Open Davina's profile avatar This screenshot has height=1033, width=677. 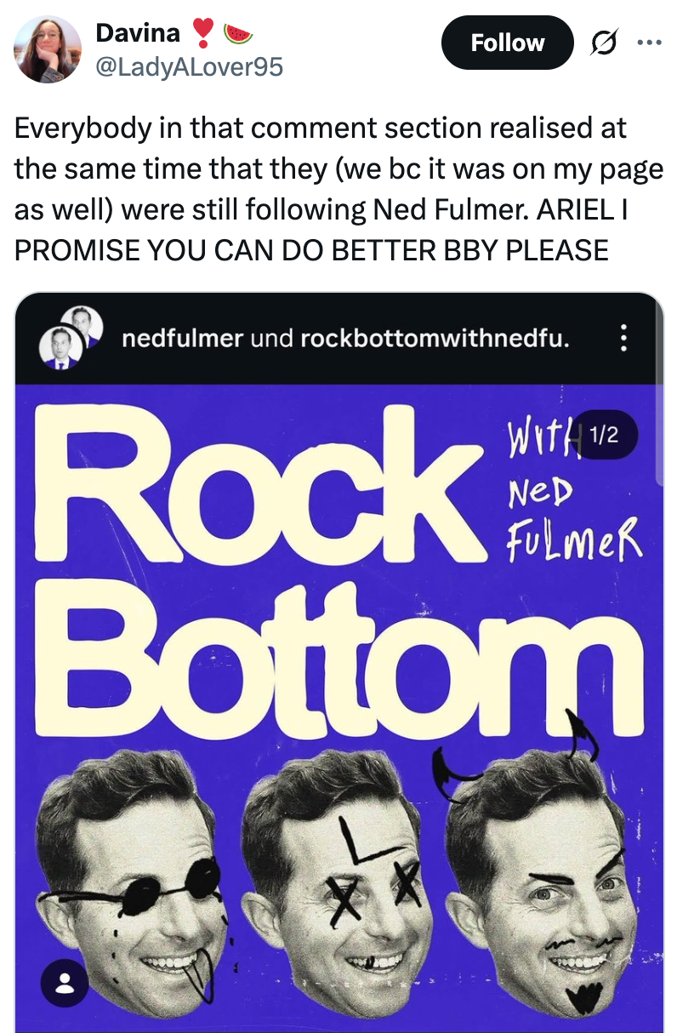(x=48, y=49)
